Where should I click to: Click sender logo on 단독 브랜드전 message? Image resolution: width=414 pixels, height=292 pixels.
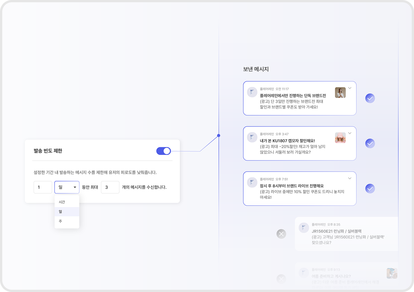click(x=252, y=92)
